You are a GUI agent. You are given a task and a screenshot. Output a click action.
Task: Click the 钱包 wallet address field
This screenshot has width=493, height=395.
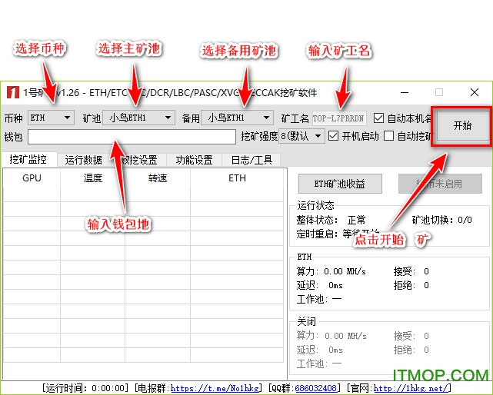pyautogui.click(x=132, y=137)
